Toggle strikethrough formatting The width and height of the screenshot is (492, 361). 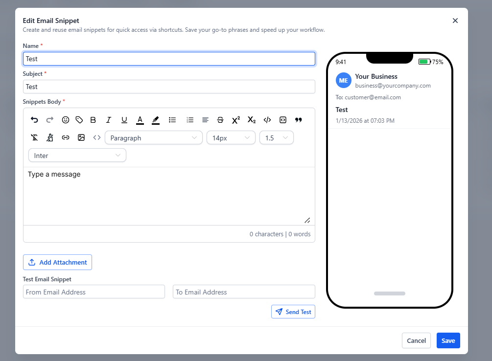tap(220, 120)
